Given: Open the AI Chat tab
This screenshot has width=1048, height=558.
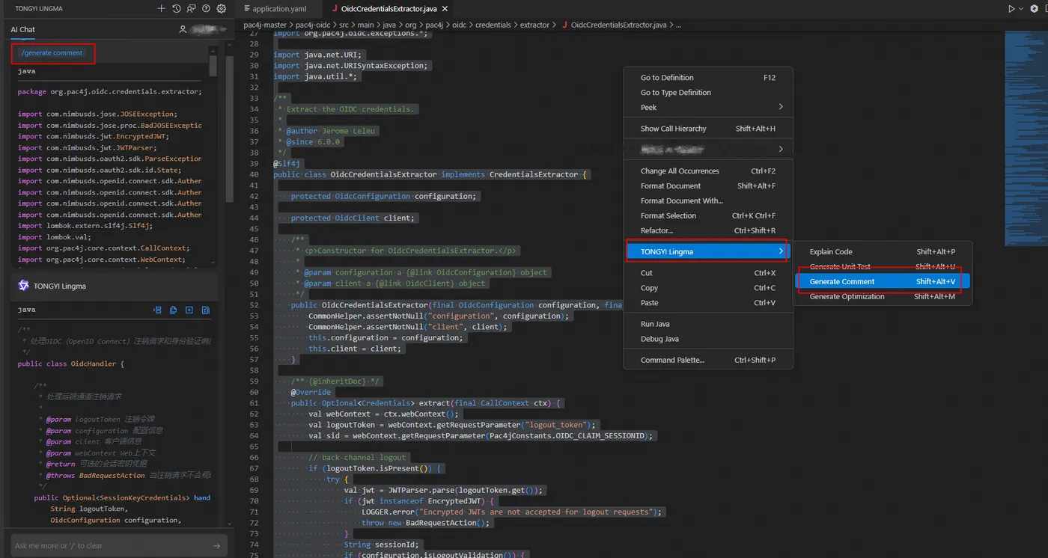Looking at the screenshot, I should (x=22, y=29).
